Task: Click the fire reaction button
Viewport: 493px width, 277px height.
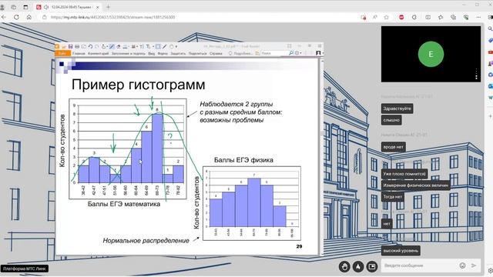Action: (x=358, y=267)
